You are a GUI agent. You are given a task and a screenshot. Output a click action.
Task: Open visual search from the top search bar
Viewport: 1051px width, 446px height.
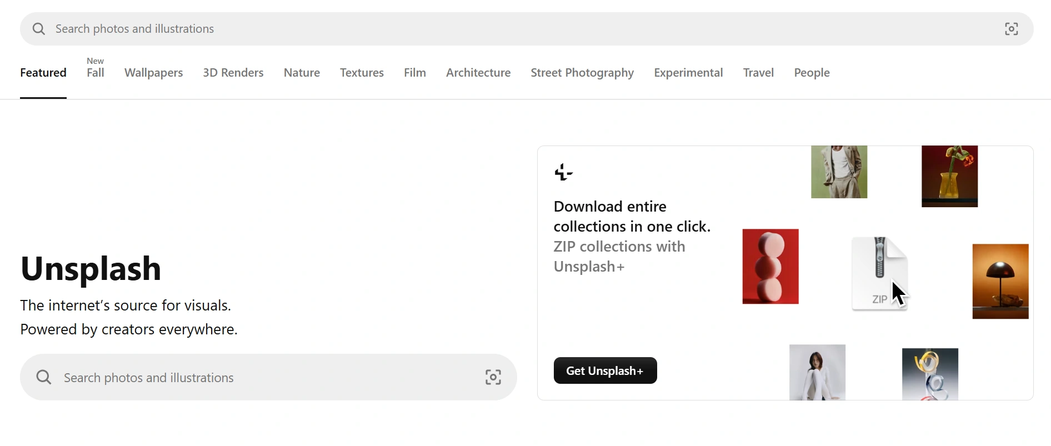(1012, 29)
